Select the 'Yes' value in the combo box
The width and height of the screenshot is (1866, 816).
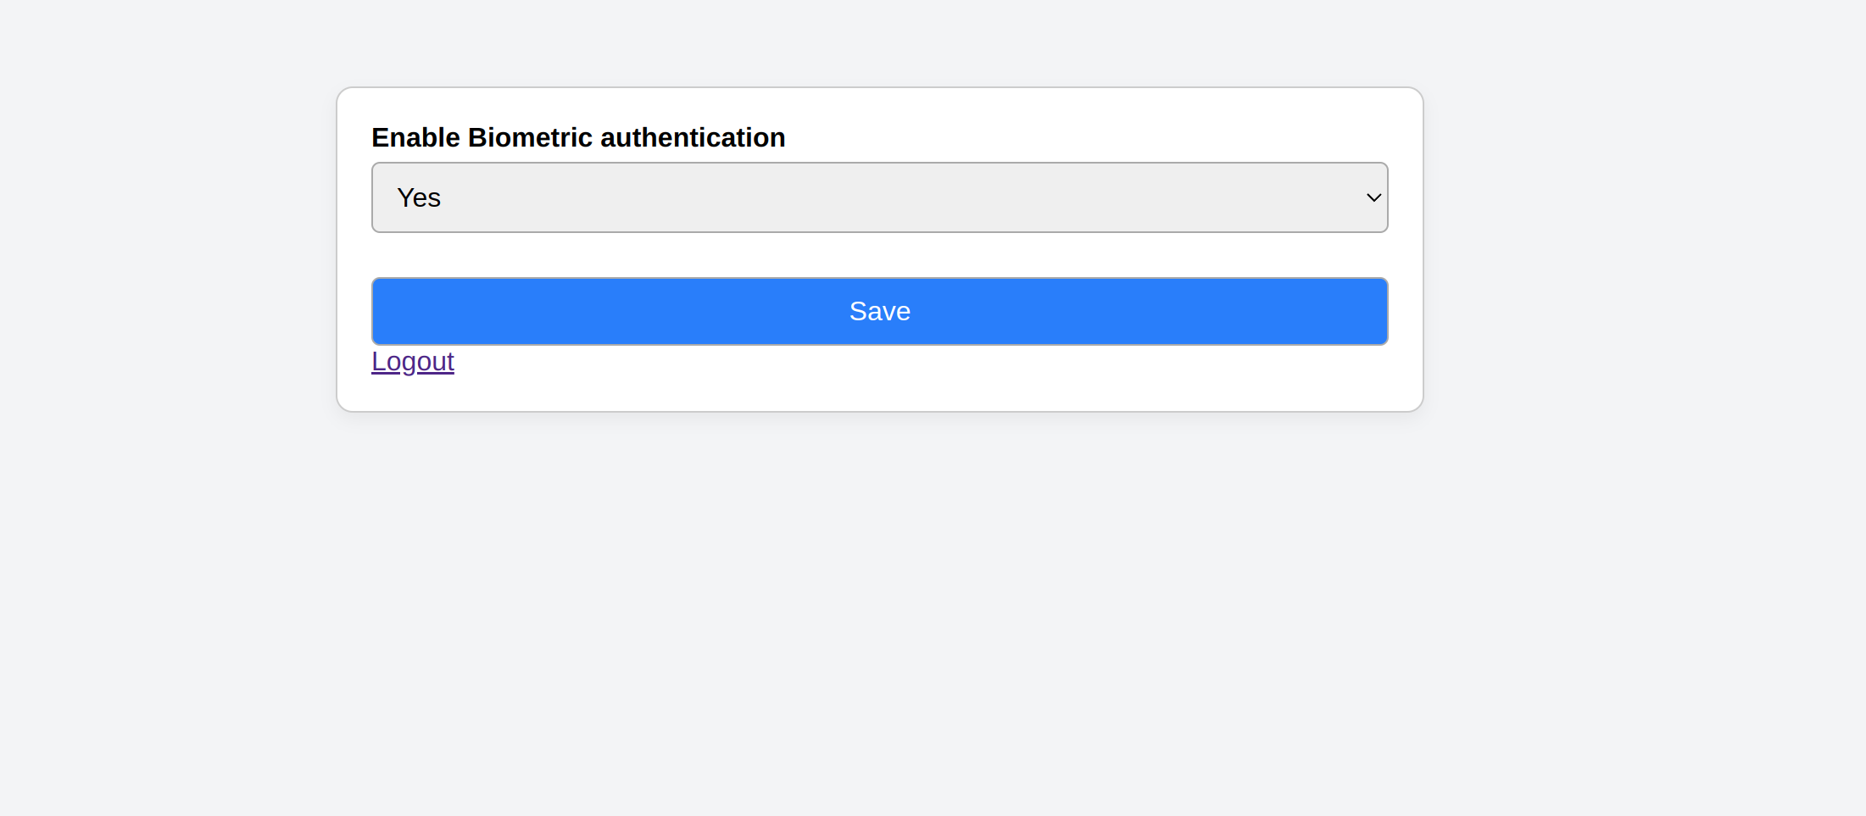tap(419, 197)
